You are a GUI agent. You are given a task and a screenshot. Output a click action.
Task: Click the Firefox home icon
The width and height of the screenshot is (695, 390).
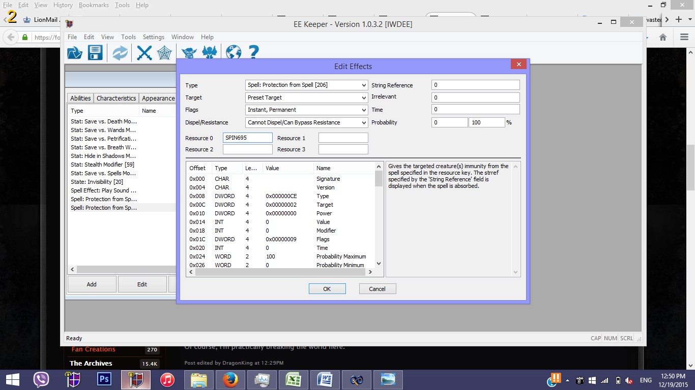[662, 37]
